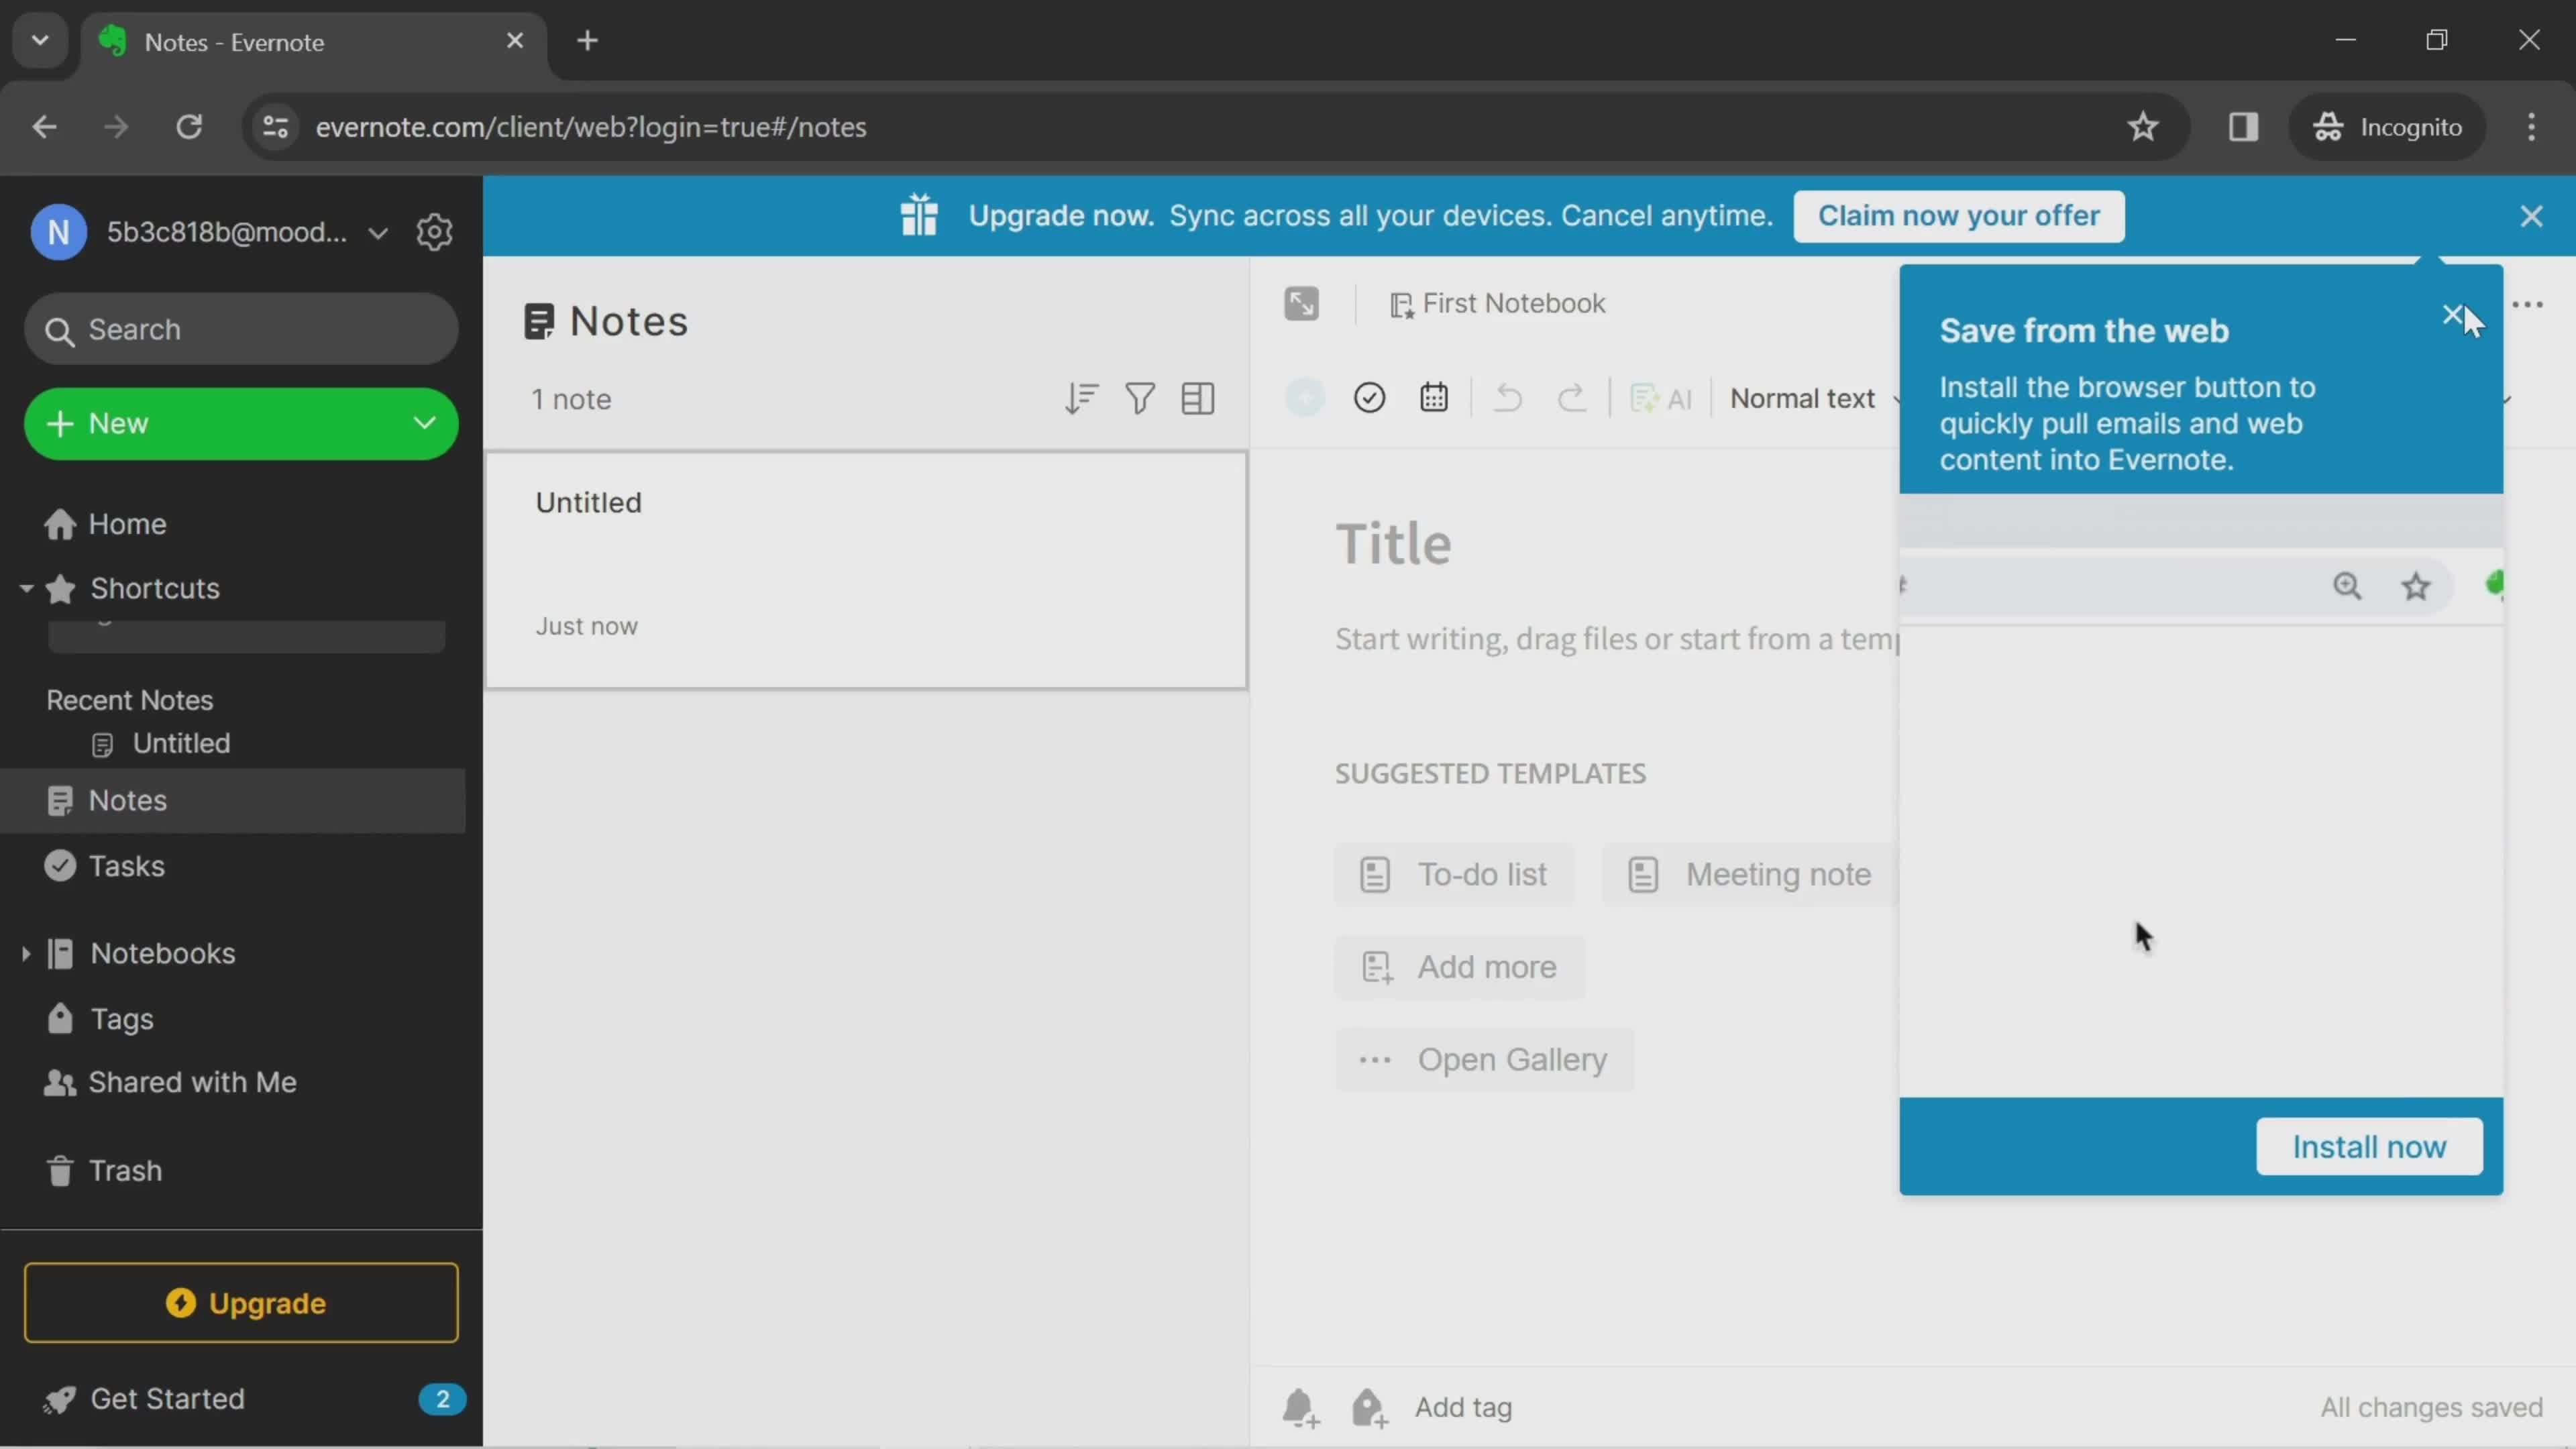
Task: Click Claim now your offer
Action: [x=1958, y=216]
